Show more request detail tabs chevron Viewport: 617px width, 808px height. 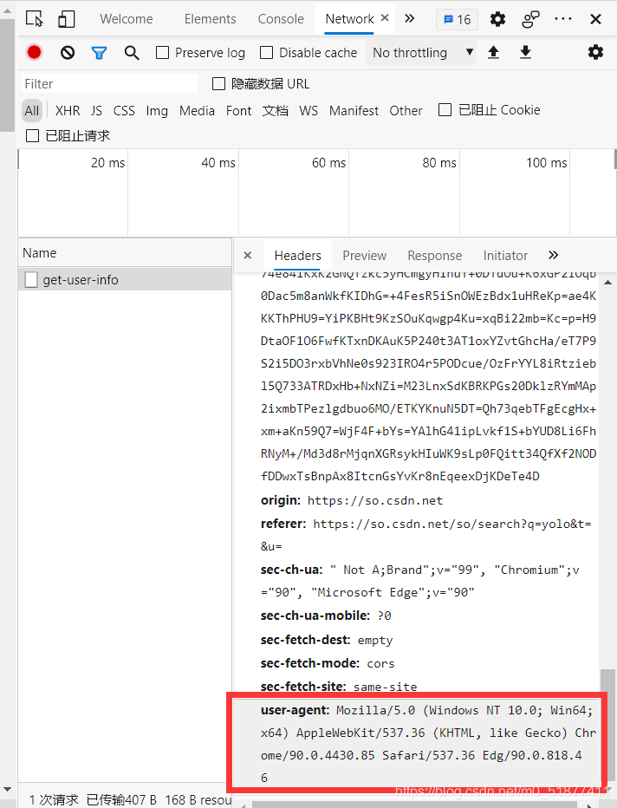553,255
